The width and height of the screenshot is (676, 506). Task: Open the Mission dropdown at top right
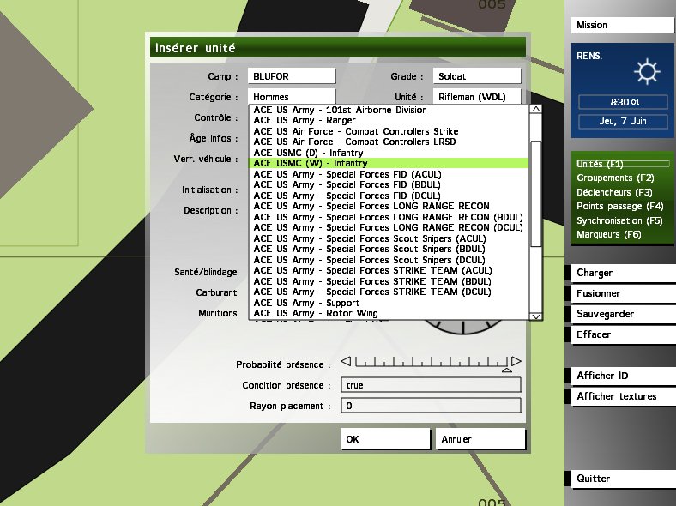coord(624,25)
